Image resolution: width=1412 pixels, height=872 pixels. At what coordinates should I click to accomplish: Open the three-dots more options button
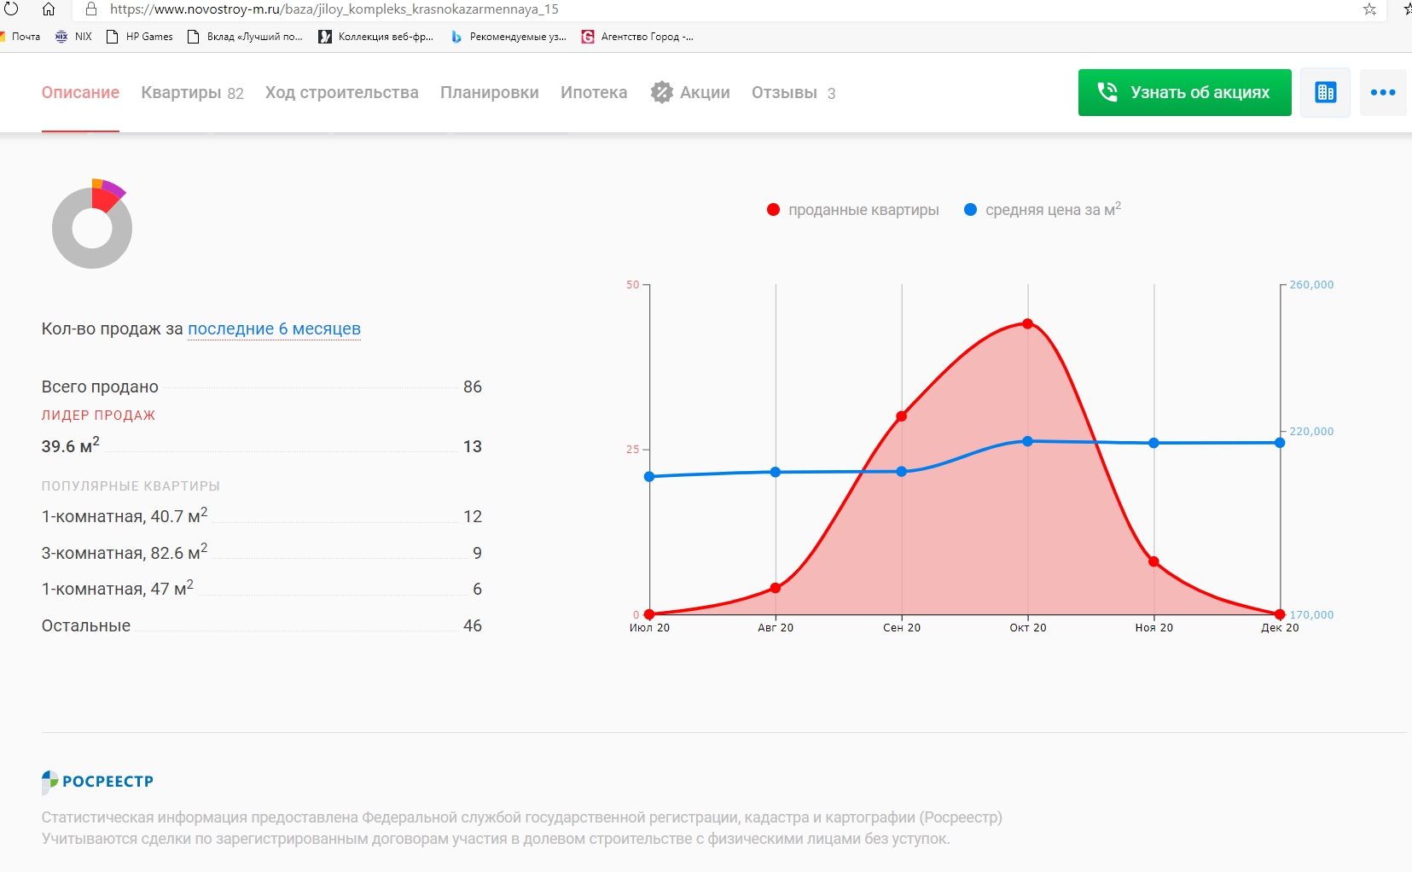[1382, 92]
